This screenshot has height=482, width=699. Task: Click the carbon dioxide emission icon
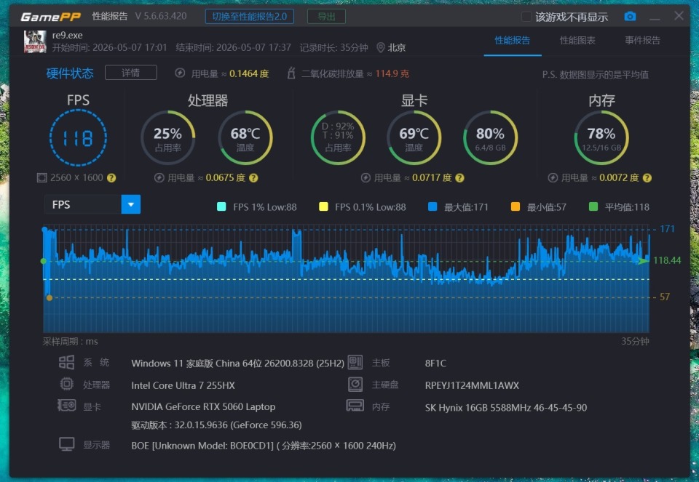click(291, 73)
